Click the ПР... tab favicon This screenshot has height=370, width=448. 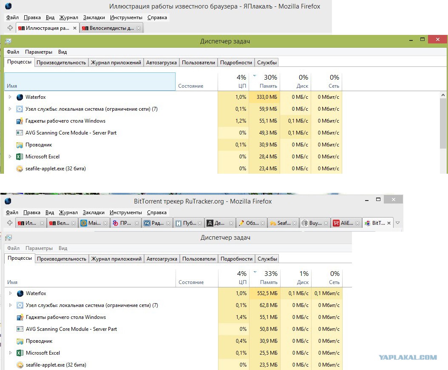click(116, 223)
